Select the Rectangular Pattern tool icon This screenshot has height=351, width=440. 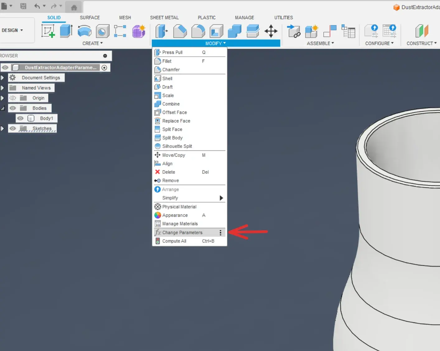(120, 31)
